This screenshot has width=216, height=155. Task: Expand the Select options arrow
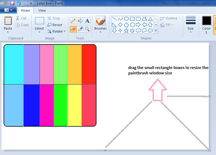pos(40,32)
